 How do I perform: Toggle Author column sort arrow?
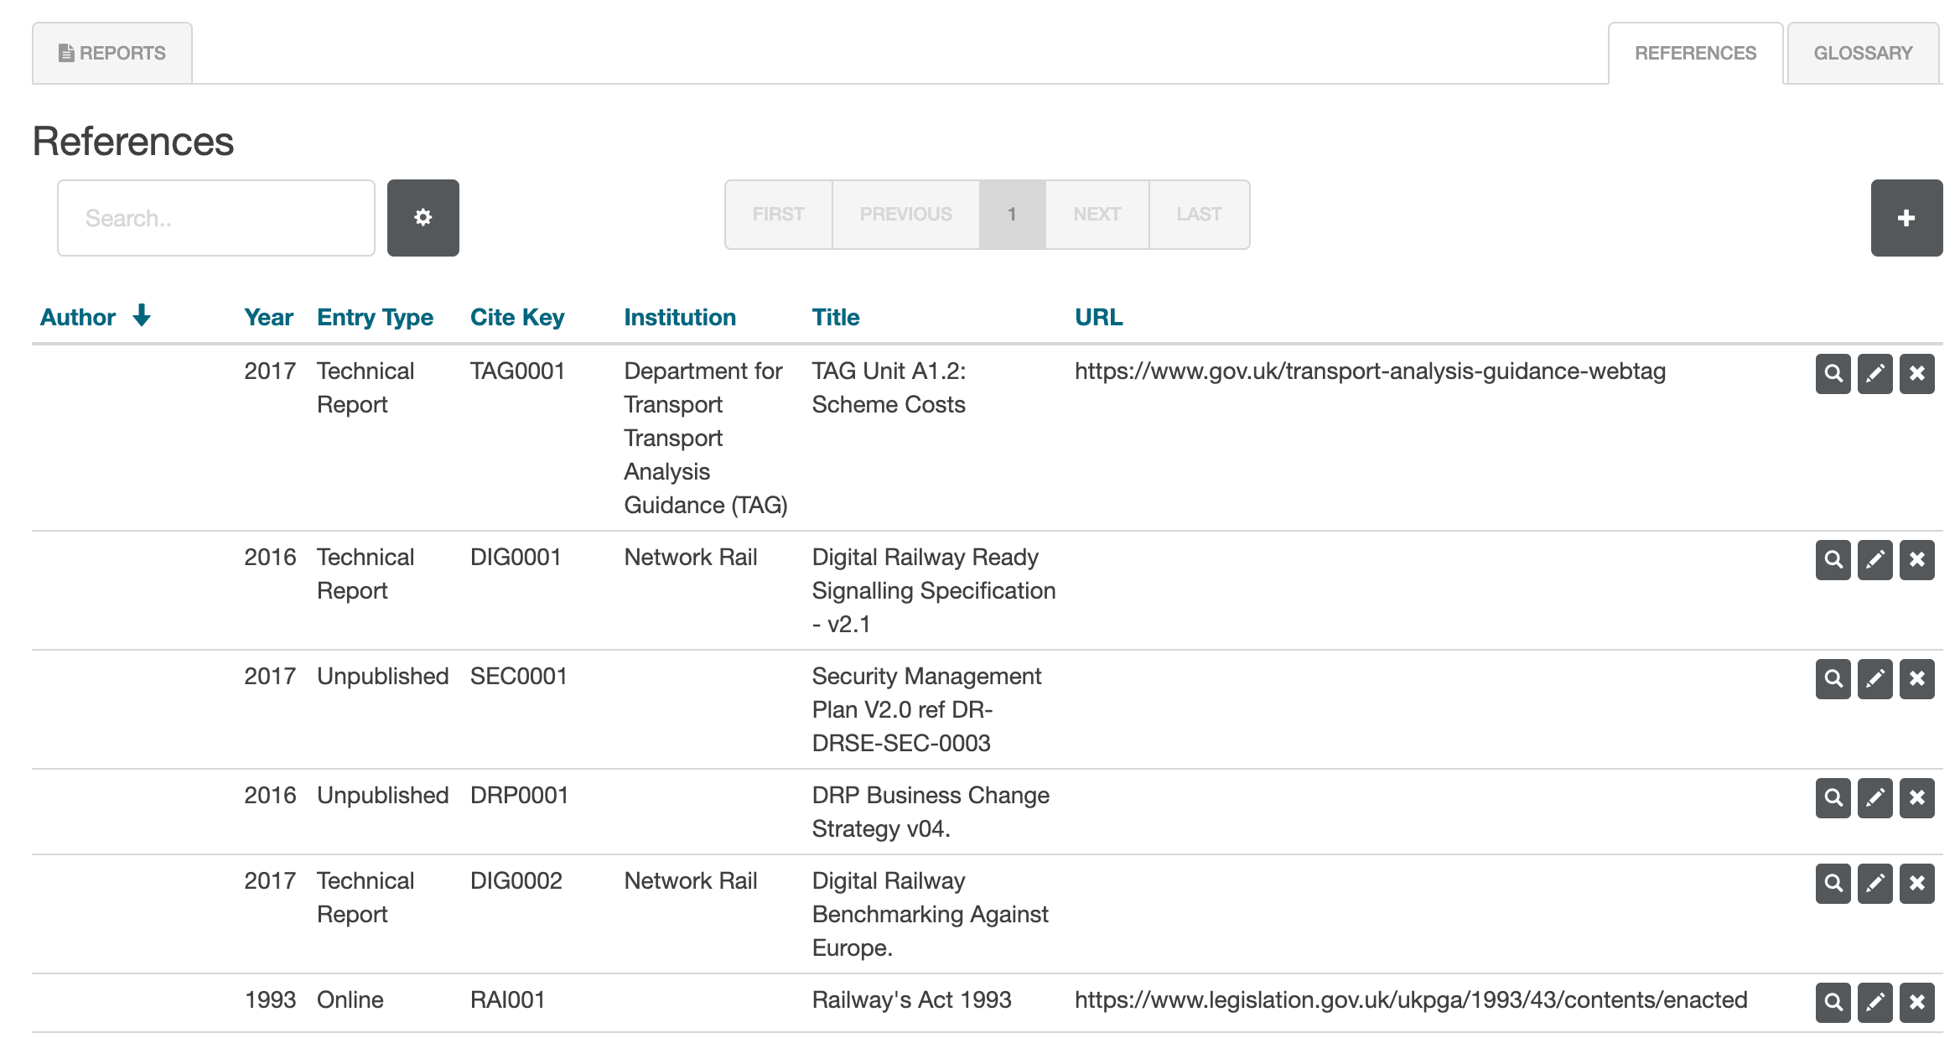coord(142,316)
